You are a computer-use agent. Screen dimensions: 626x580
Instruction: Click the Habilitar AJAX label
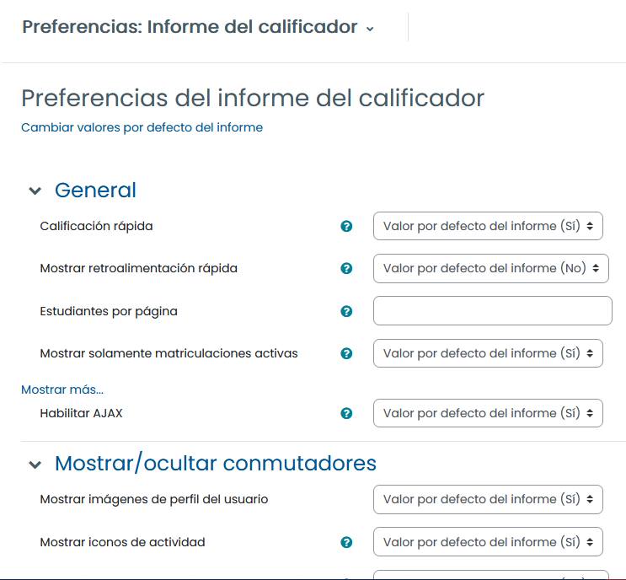coord(81,413)
